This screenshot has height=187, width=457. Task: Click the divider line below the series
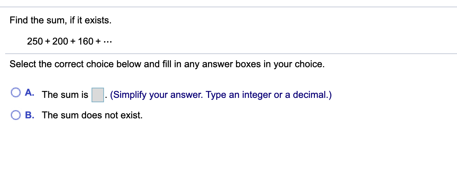coord(231,54)
